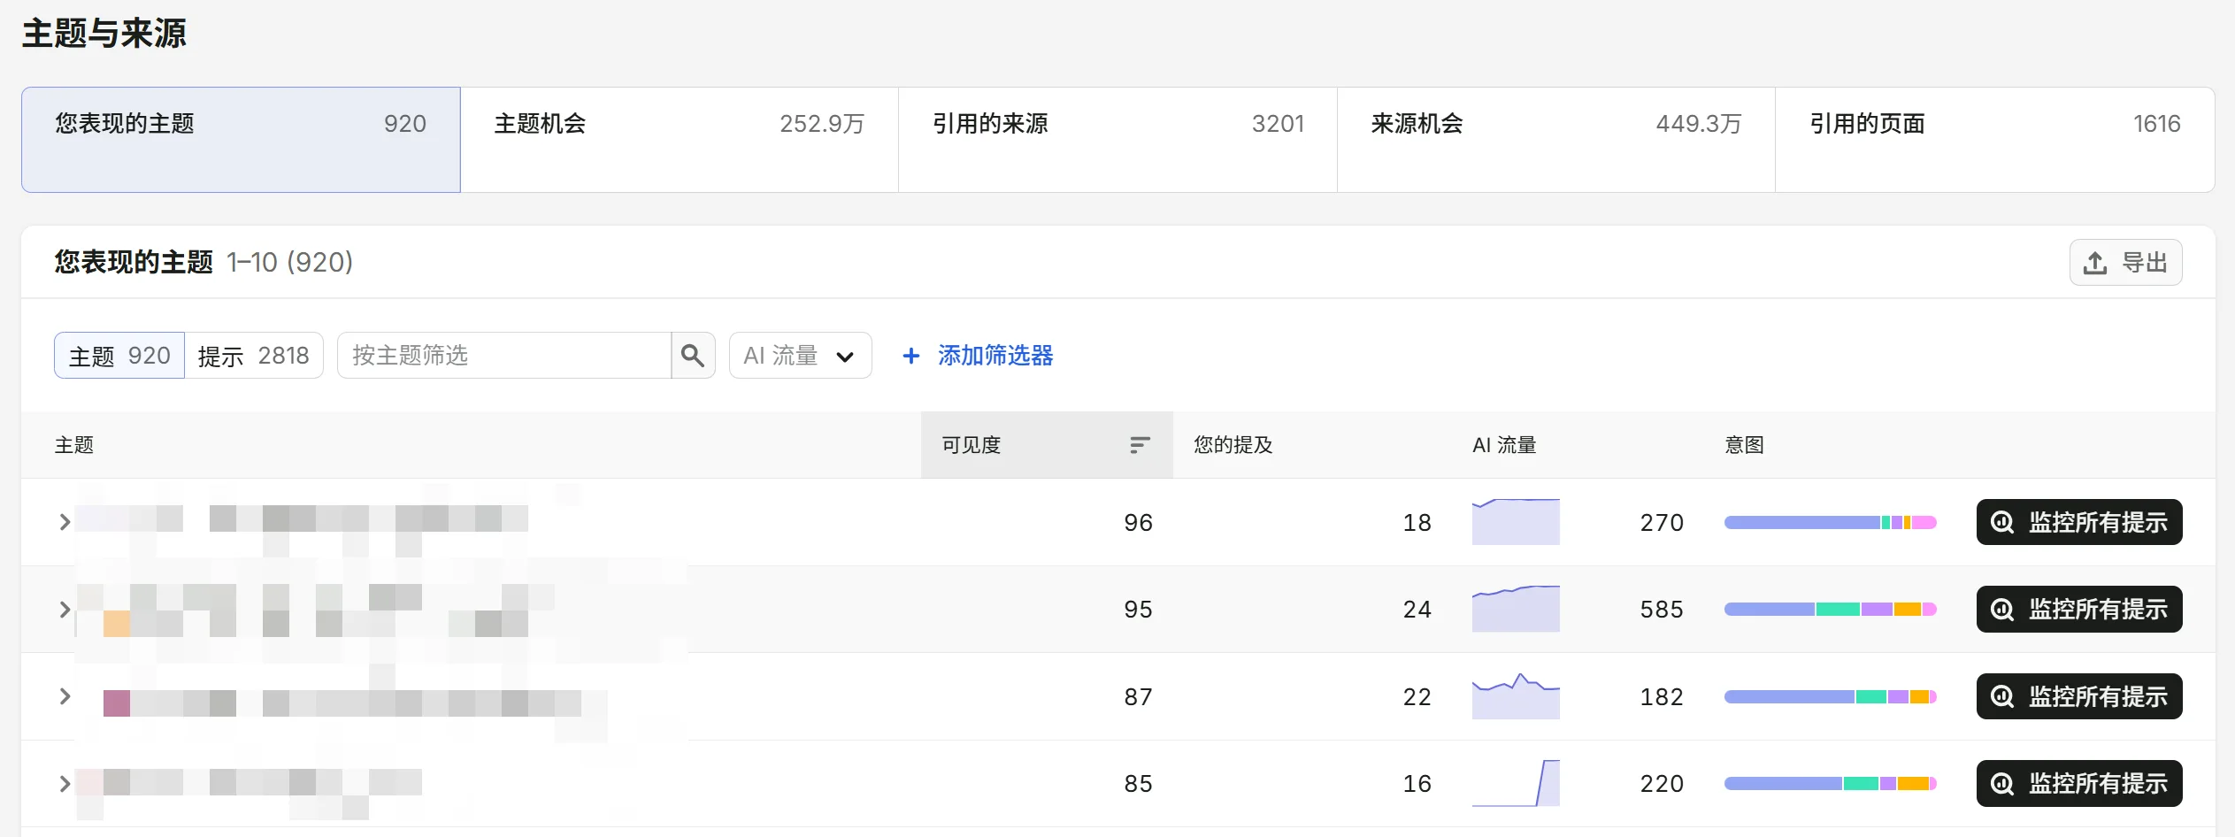Screen dimensions: 2235x837
Task: Click the AI traffic value 182
Action: point(1662,696)
